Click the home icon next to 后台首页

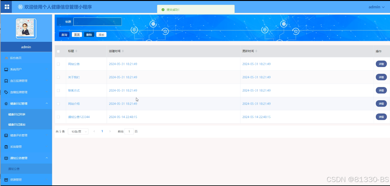(x=6, y=58)
